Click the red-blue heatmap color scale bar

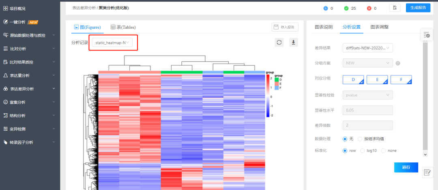tap(268, 96)
